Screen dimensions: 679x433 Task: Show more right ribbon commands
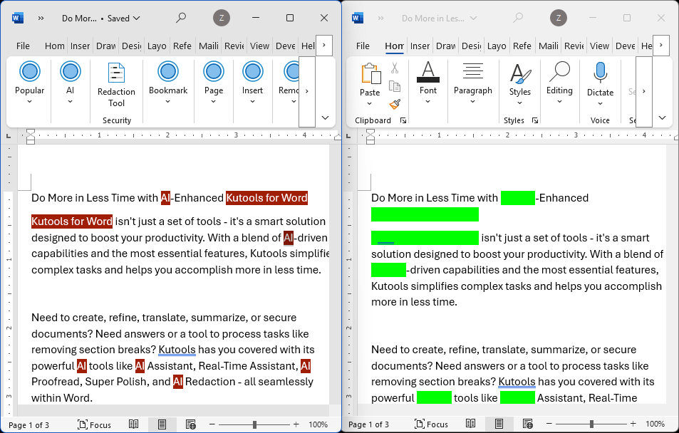[644, 91]
